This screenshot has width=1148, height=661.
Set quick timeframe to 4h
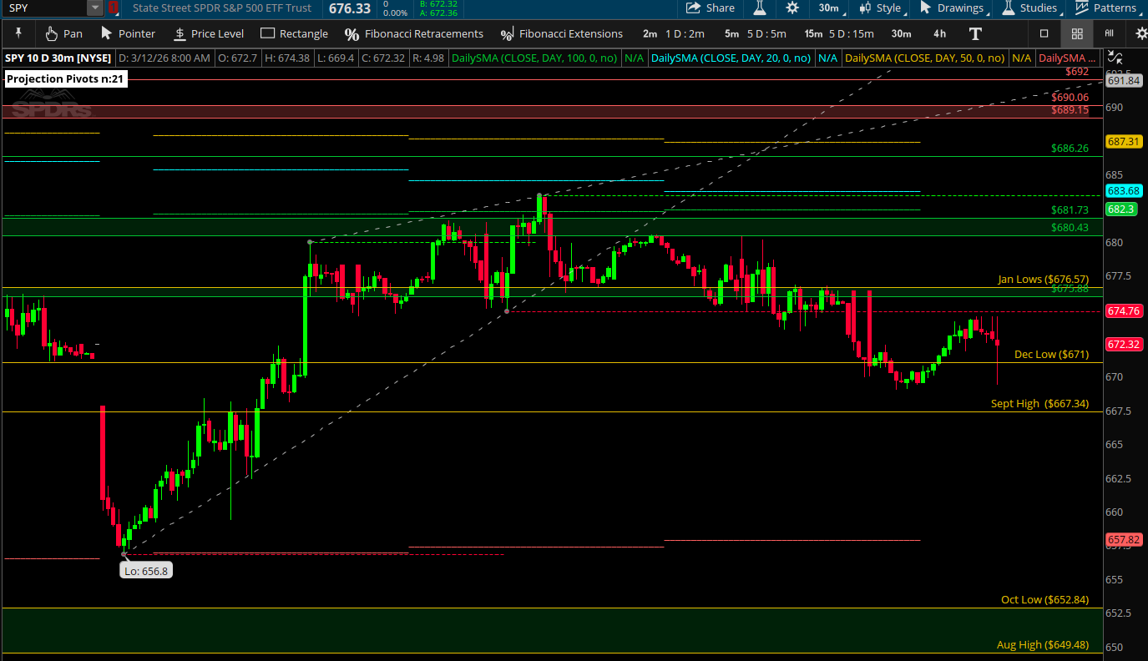pos(939,33)
